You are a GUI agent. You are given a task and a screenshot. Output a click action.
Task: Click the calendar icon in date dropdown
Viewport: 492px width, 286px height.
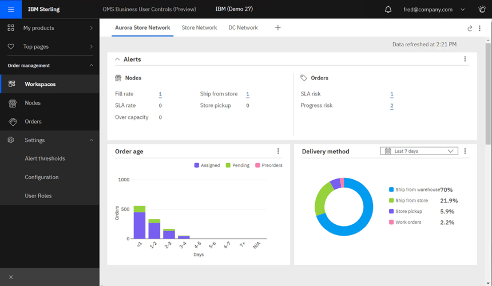tap(388, 151)
